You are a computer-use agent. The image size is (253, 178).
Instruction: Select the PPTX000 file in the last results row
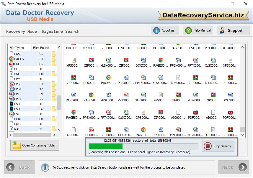(x=178, y=132)
